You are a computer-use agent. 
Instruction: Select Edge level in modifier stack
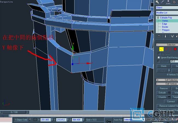165,24
